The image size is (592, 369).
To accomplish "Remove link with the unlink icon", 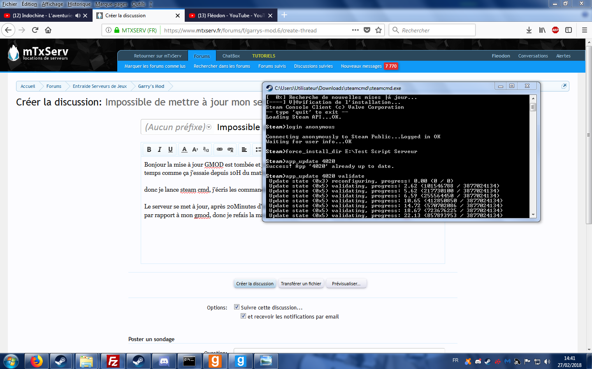I will 230,149.
